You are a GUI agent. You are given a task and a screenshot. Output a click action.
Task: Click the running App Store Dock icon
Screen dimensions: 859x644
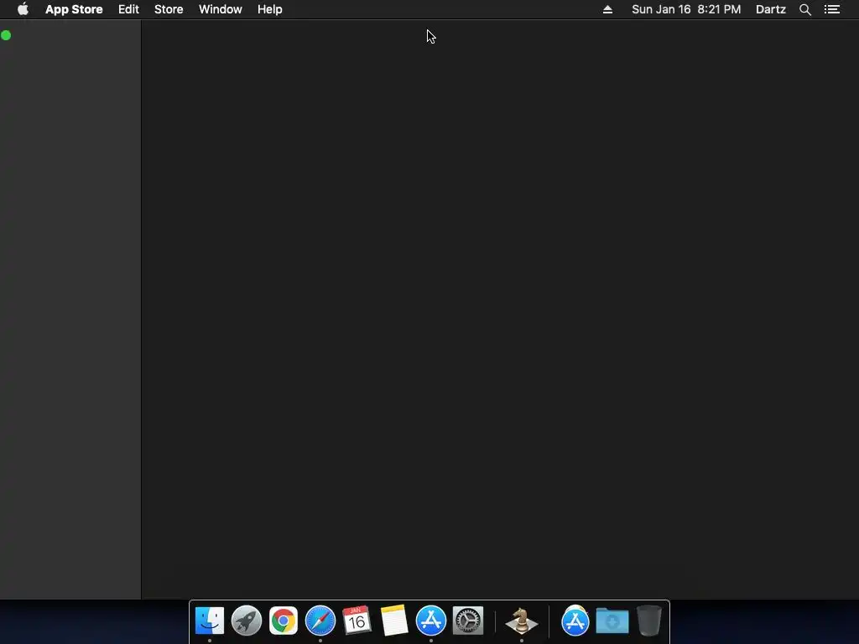(x=431, y=621)
